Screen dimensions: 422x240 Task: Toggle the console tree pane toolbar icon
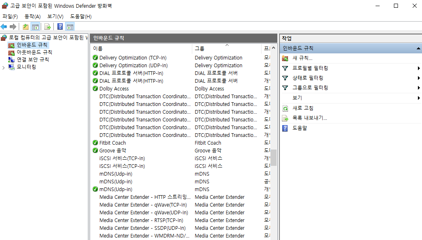[x=35, y=26]
